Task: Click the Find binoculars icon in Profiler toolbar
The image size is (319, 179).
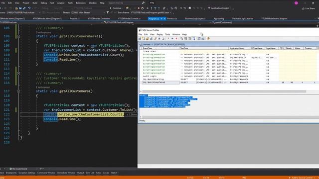Action: 159,39
